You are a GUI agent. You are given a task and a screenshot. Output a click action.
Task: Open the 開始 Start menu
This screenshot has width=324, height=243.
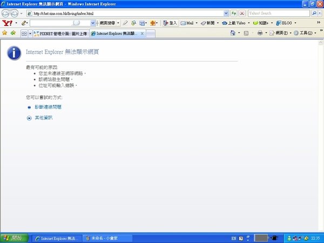14,238
